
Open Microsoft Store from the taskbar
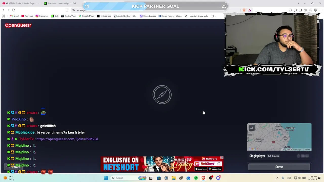(x=158, y=178)
